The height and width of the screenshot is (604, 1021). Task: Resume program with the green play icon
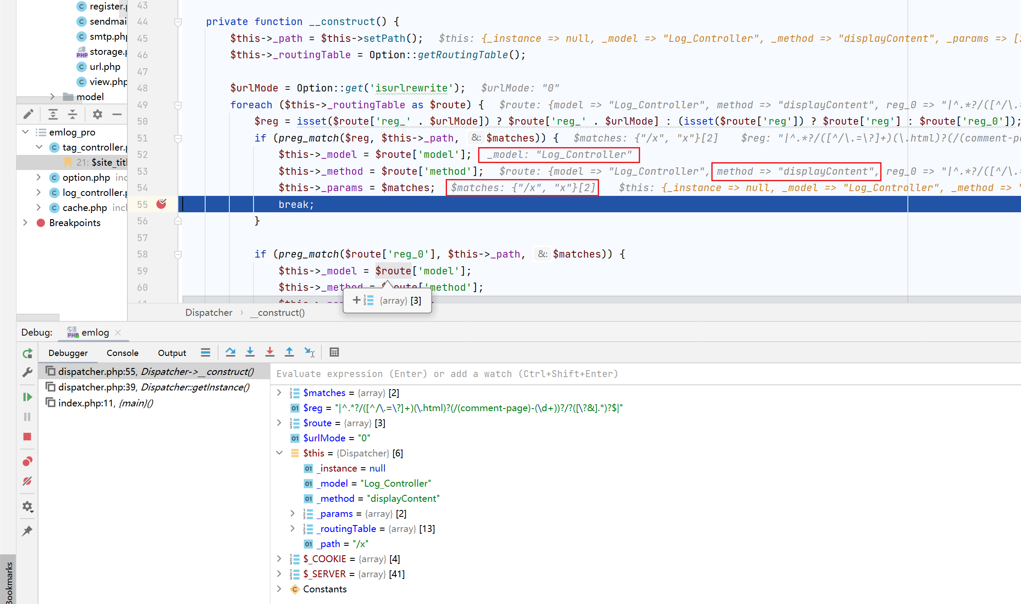point(27,397)
